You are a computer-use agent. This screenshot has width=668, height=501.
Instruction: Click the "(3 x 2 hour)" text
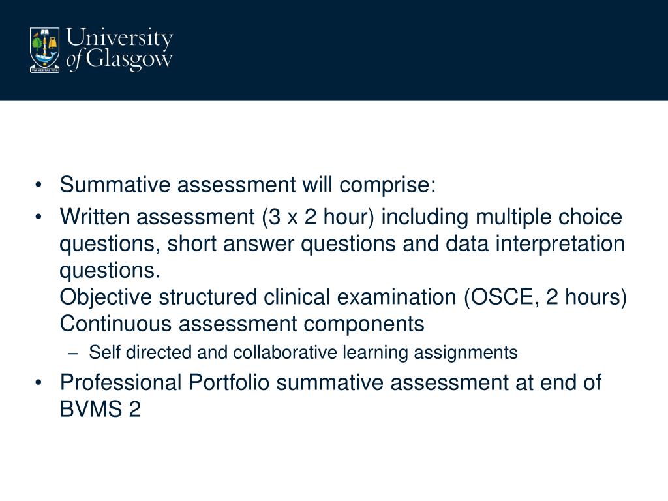pos(318,217)
